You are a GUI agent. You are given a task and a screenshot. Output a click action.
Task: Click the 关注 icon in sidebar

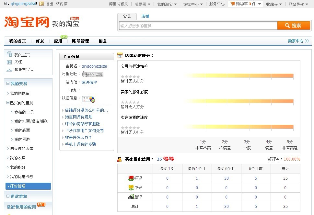tap(9, 62)
